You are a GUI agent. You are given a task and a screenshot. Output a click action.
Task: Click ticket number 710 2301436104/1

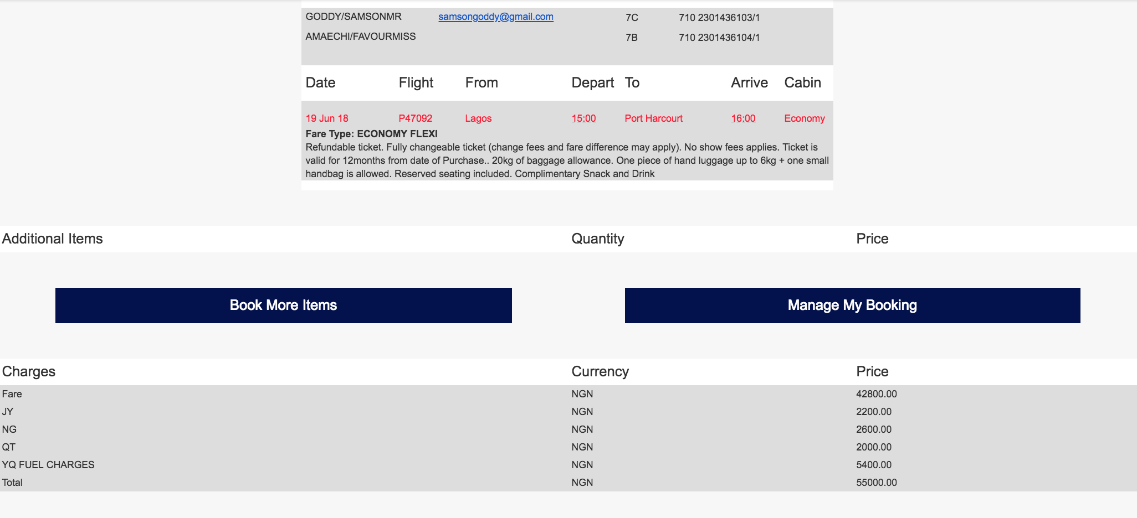point(719,38)
